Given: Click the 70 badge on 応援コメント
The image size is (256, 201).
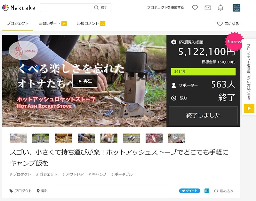Looking at the screenshot, I should (x=102, y=24).
